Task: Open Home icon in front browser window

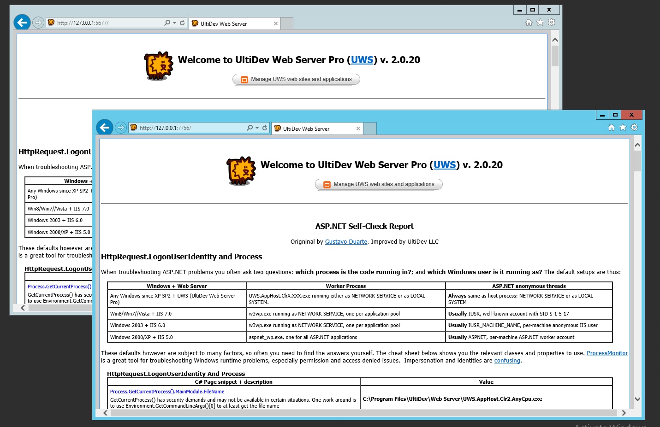Action: tap(611, 128)
